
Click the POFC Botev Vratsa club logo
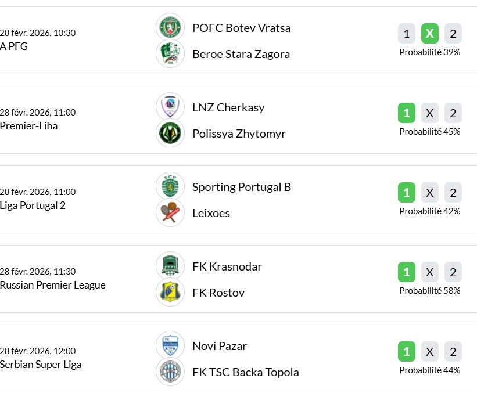(x=170, y=27)
